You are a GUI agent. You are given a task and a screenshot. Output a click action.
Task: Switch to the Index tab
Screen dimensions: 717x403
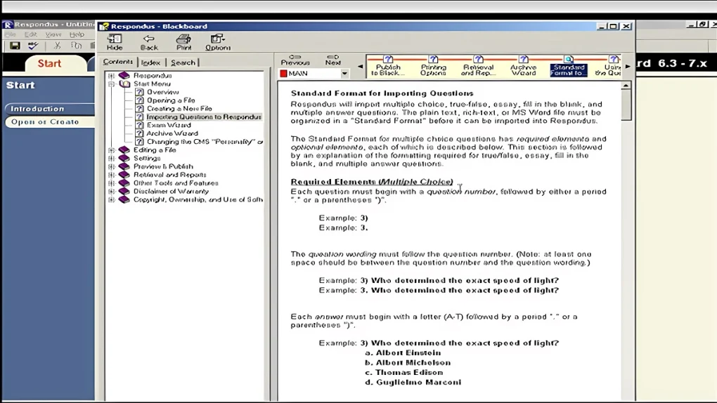click(150, 62)
